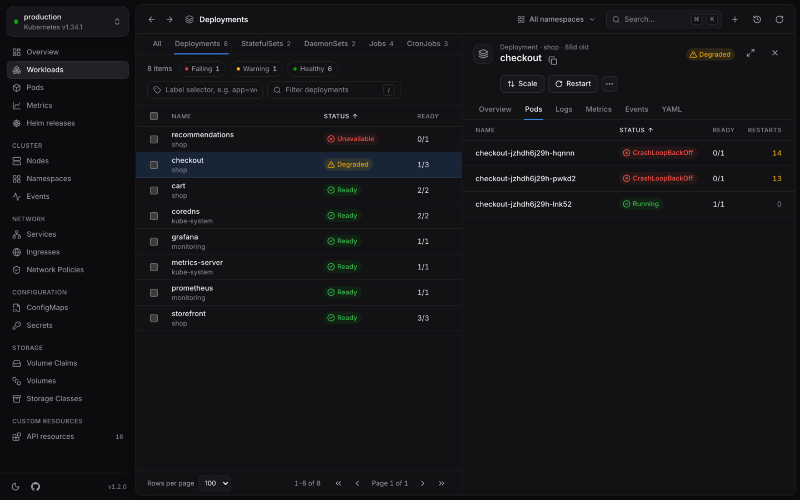Copy the checkout deployment name

(x=553, y=61)
